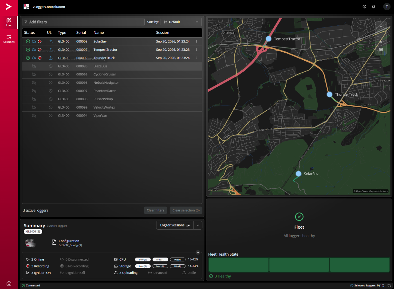Viewport: 394px width, 289px height.
Task: Select the NebulaNavigator logger row
Action: [x=112, y=83]
